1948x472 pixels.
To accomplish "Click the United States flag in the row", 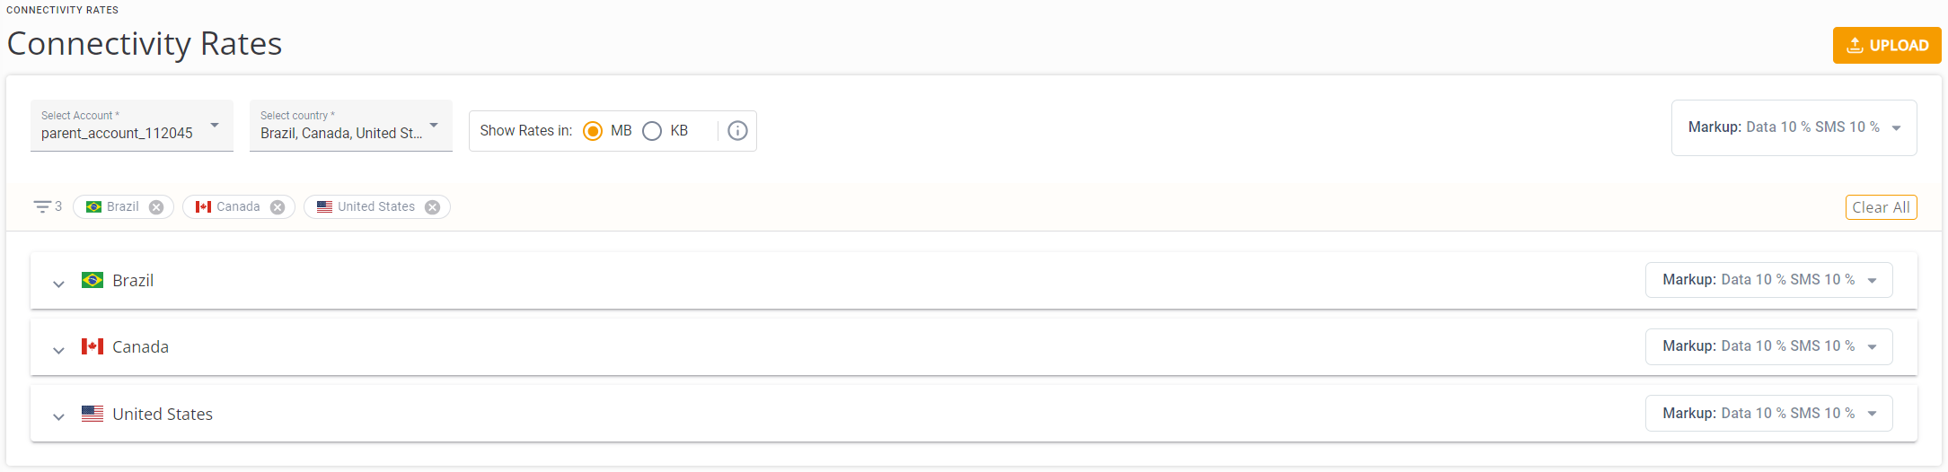I will tap(93, 414).
